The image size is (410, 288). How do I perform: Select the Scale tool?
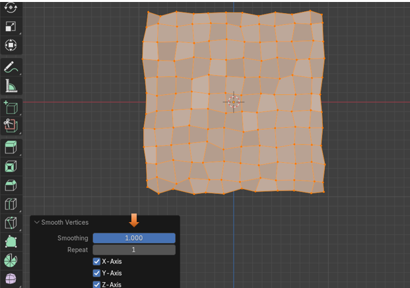[11, 26]
